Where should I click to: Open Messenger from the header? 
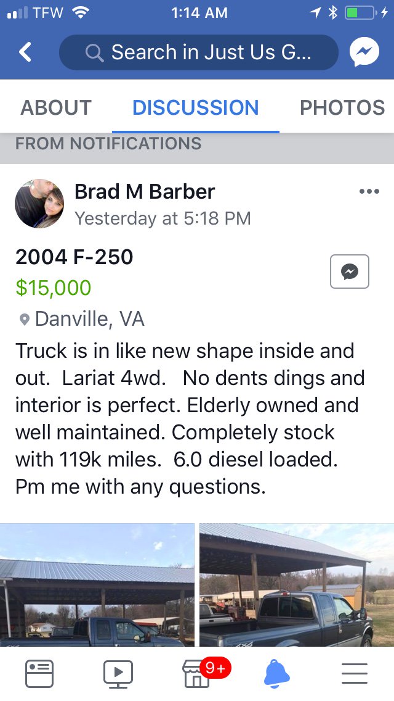364,52
